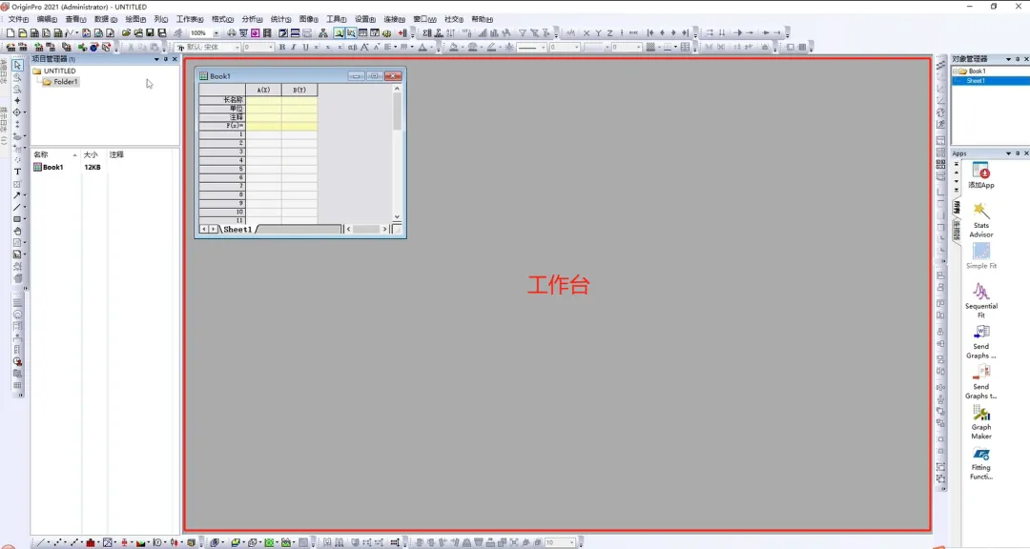The height and width of the screenshot is (549, 1030).
Task: Select Book1 in the project file list
Action: pyautogui.click(x=52, y=168)
